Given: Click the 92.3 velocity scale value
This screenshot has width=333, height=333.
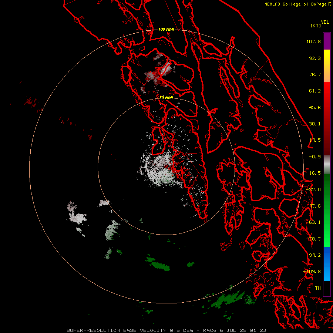Looking at the screenshot, I should pos(315,58).
